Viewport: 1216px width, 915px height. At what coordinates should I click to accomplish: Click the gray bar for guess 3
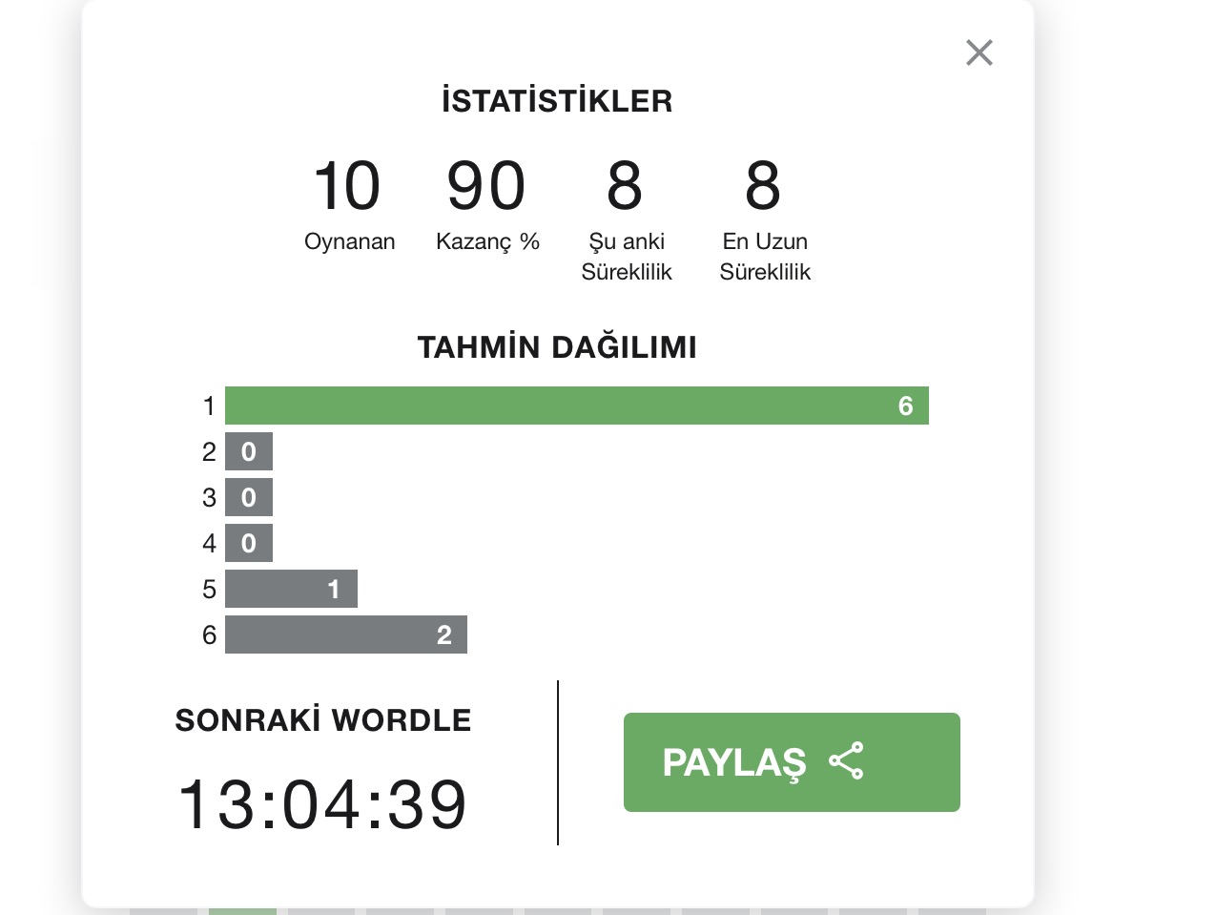coord(249,497)
